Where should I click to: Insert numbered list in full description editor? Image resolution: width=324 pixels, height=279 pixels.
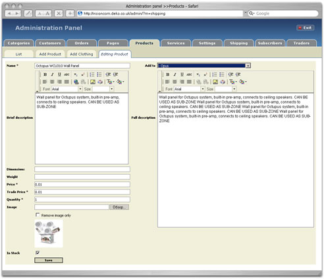[x=215, y=75]
